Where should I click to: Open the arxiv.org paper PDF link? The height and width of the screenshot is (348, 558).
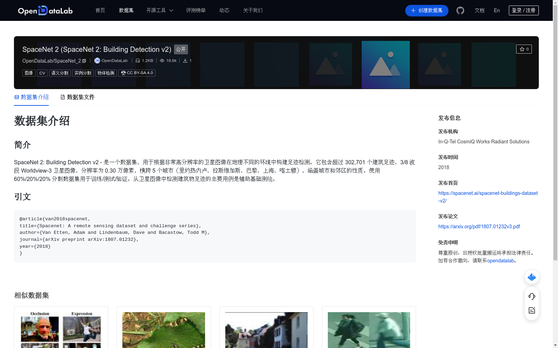point(479,227)
